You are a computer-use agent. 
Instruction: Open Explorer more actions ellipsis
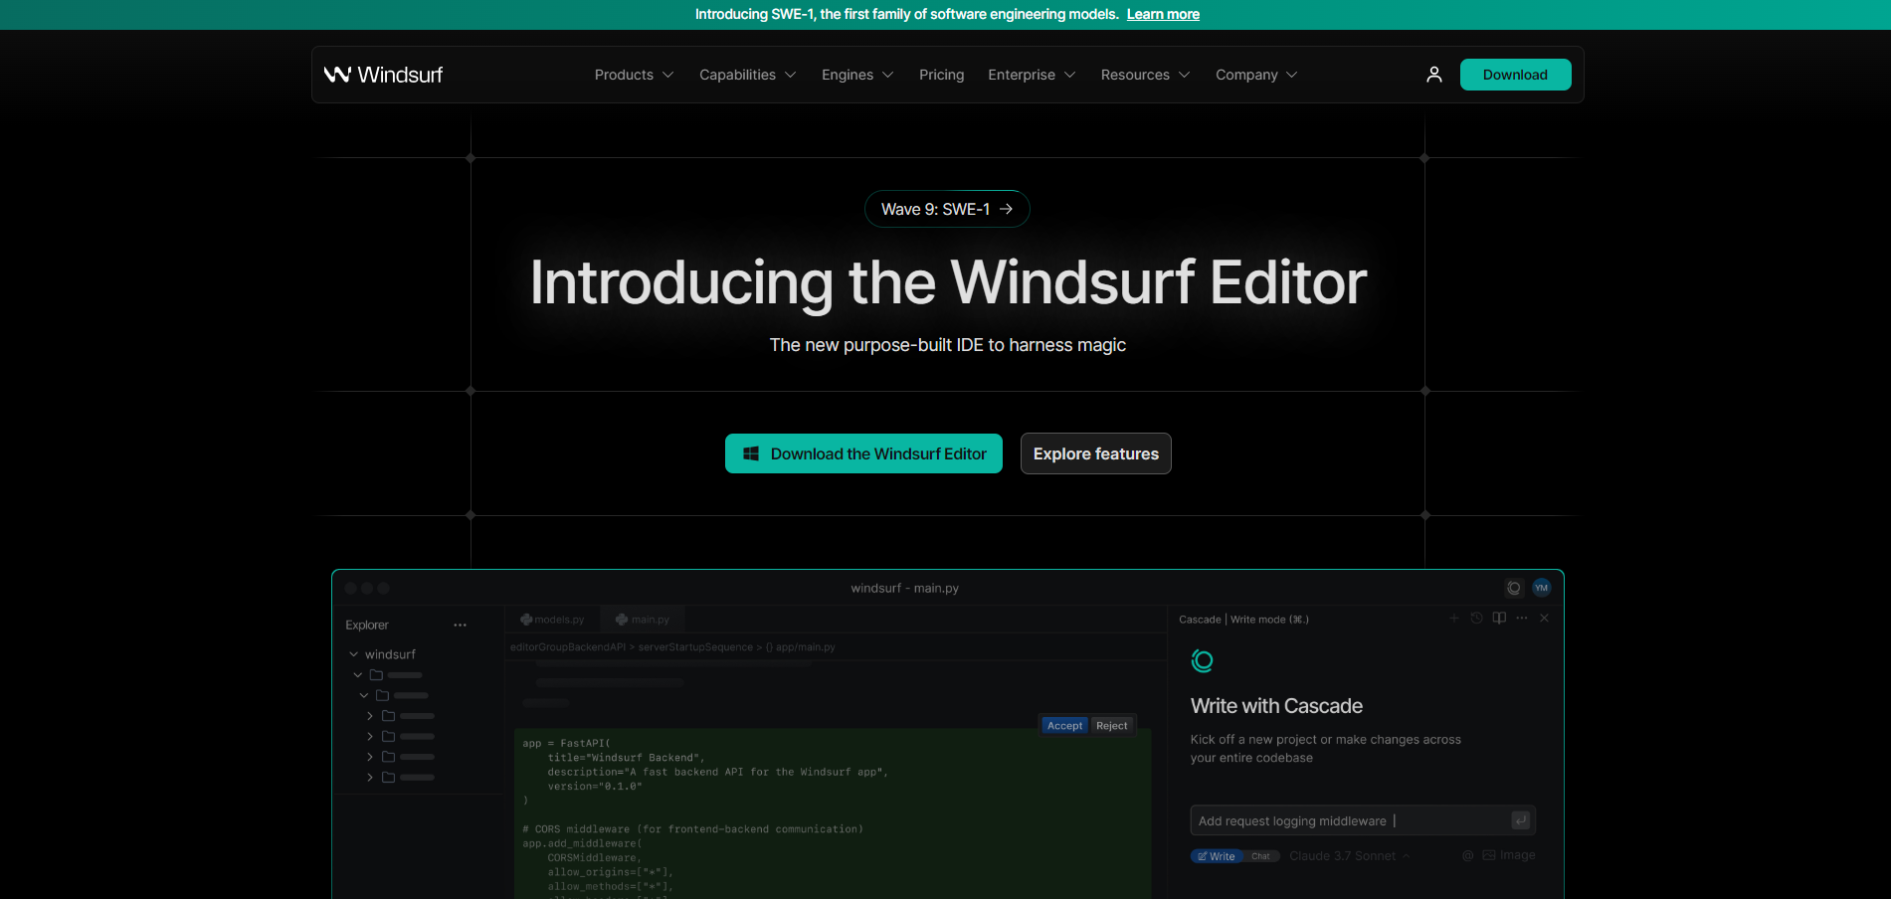(460, 625)
